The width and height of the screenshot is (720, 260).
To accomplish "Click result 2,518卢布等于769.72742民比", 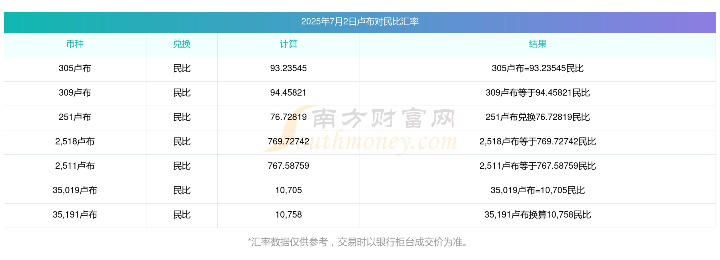I will pos(538,142).
